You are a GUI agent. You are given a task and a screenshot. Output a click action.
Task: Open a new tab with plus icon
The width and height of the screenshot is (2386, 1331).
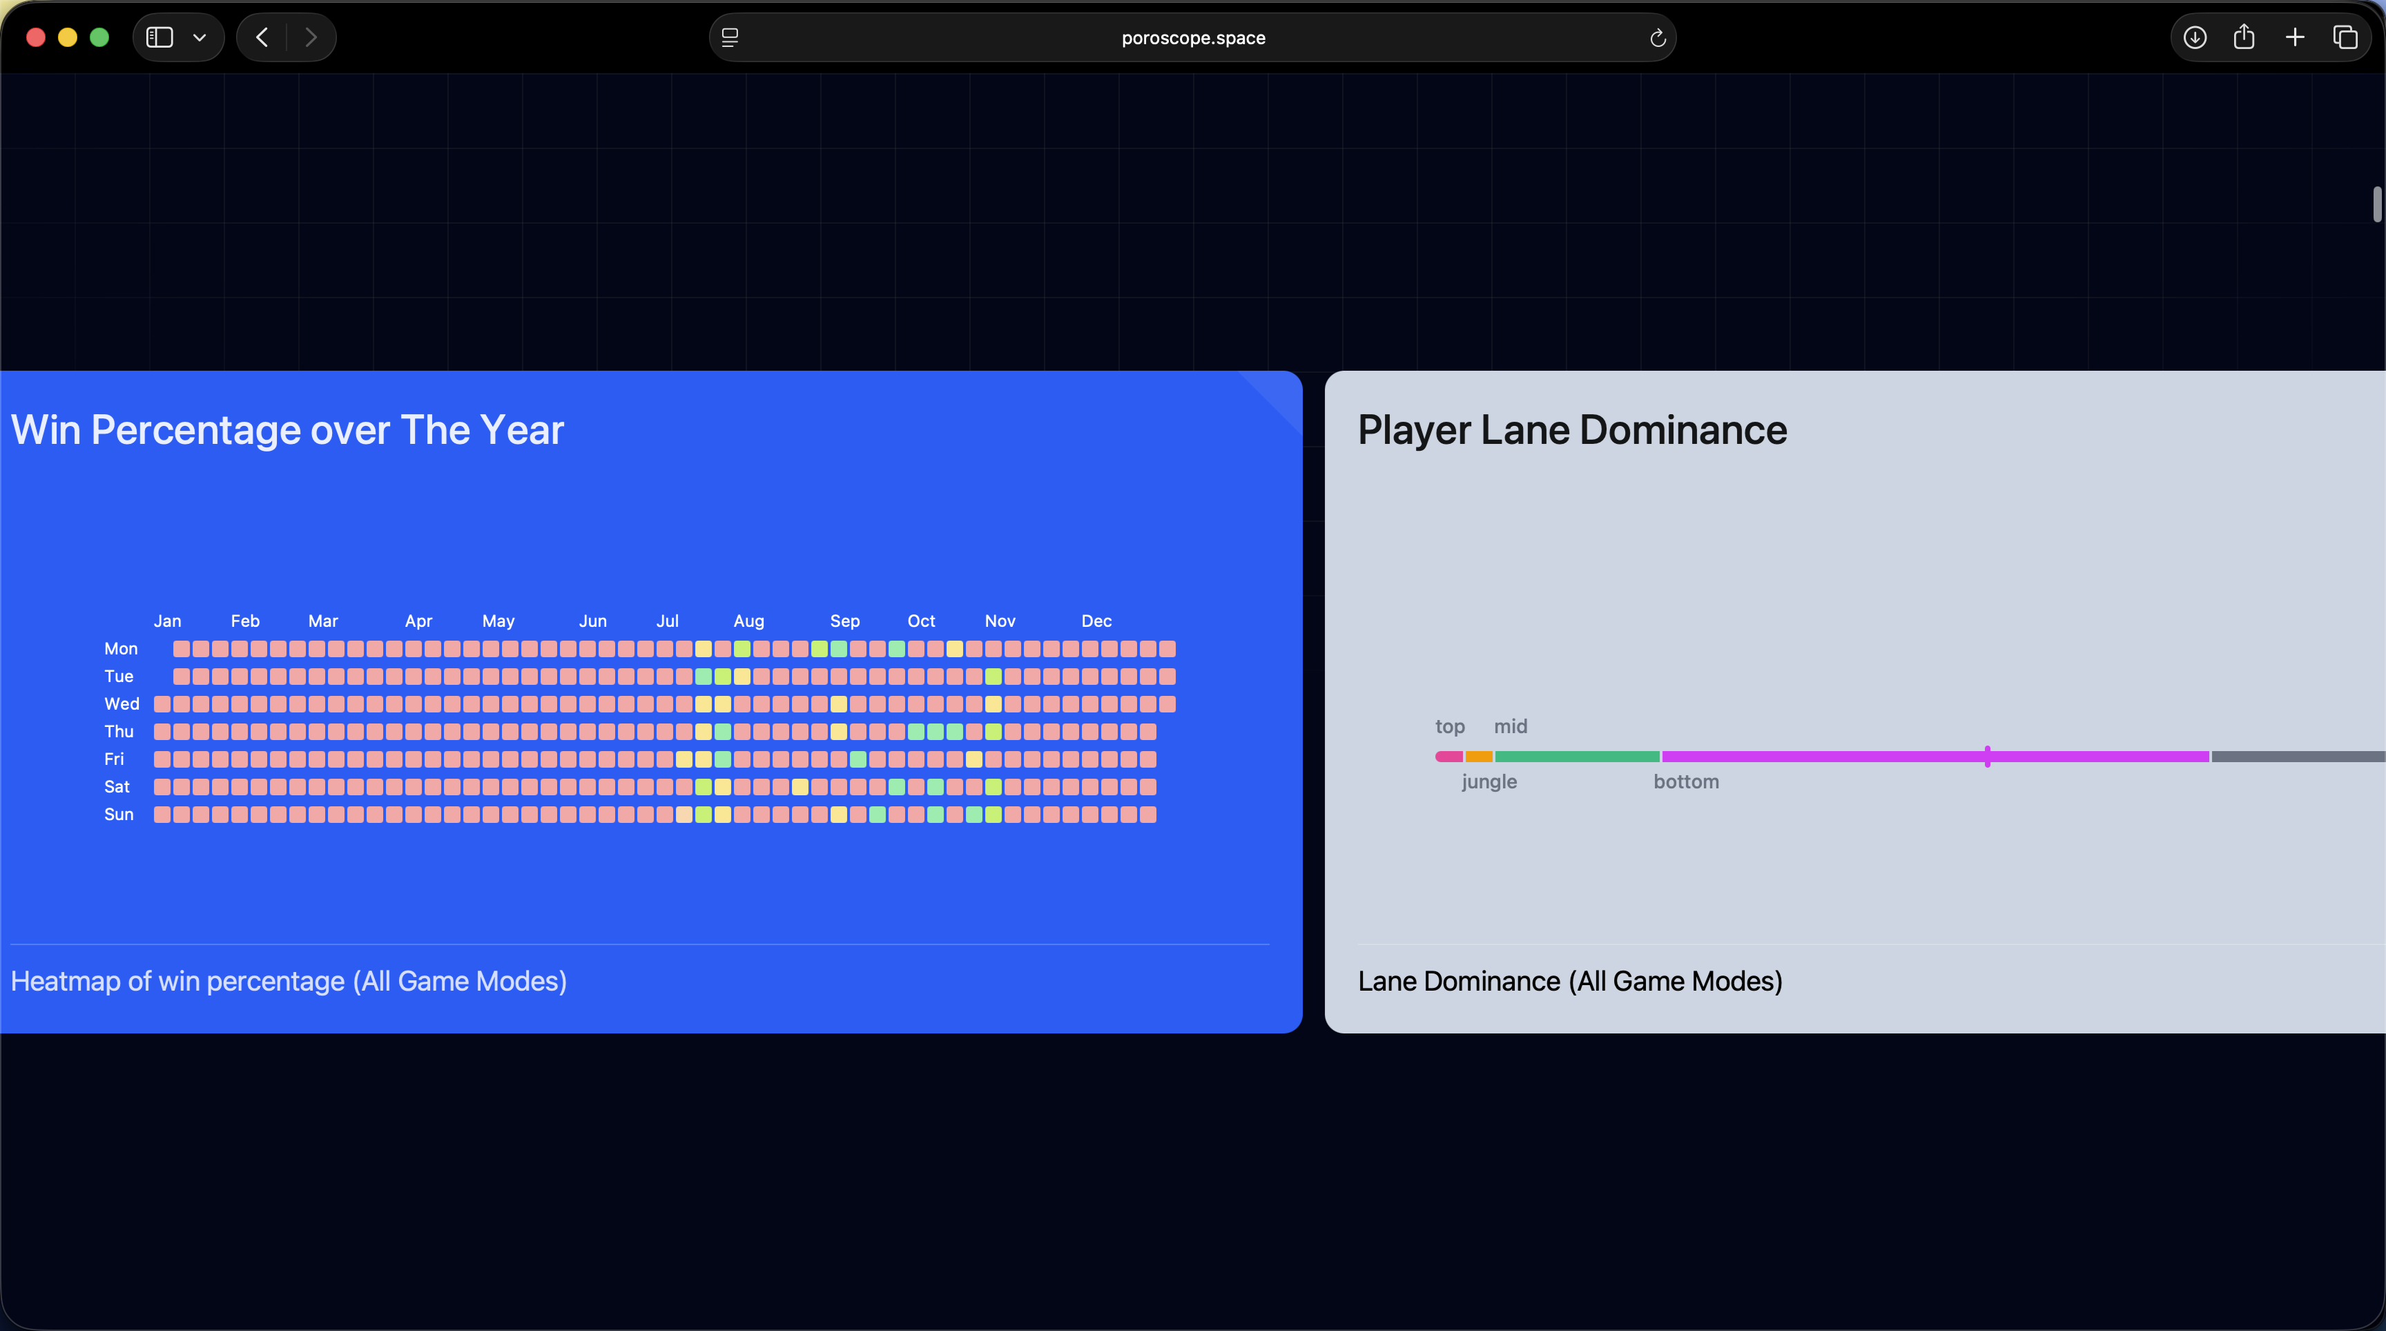click(2294, 37)
